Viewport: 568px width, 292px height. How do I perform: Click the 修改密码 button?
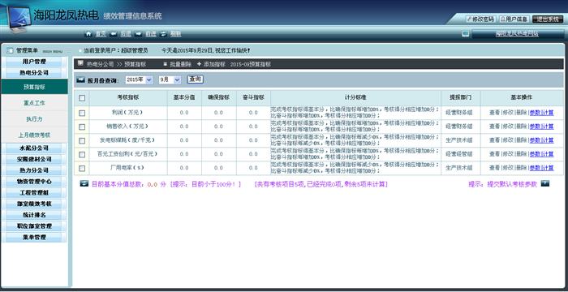pyautogui.click(x=480, y=19)
